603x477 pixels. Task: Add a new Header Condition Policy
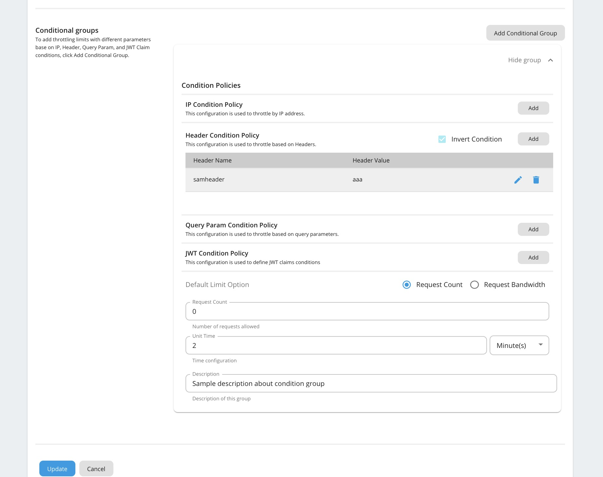click(x=533, y=139)
